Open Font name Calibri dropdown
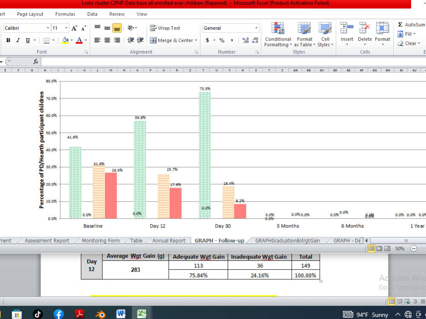Image resolution: width=426 pixels, height=319 pixels. click(48, 28)
